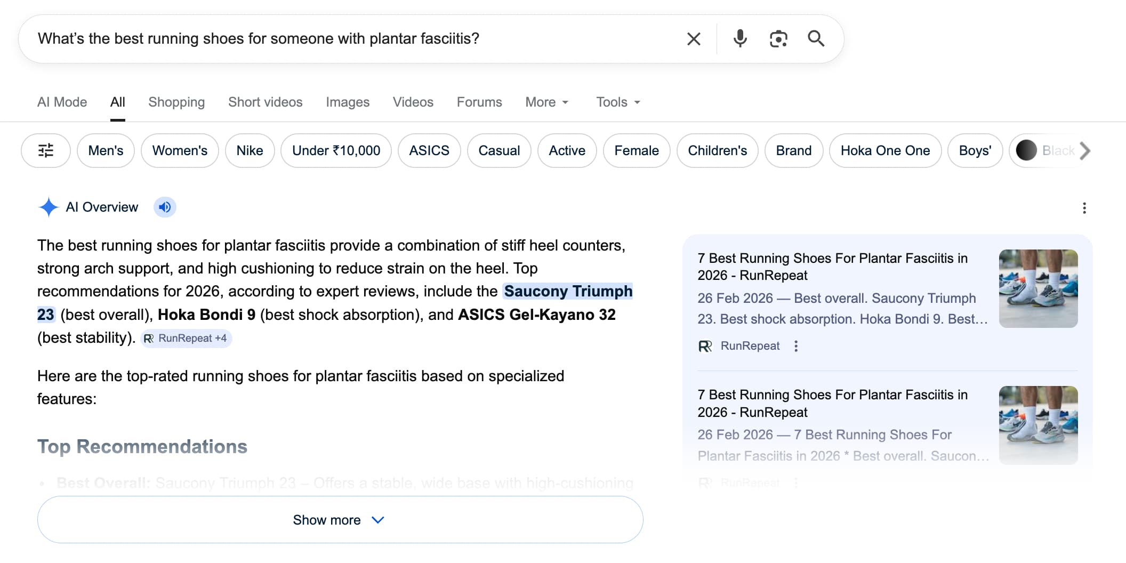This screenshot has height=563, width=1126.
Task: Clear the search query with the X icon
Action: coord(693,38)
